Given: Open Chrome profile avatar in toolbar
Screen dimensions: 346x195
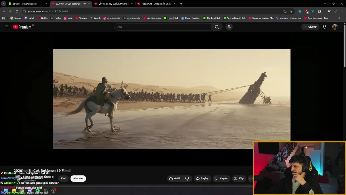Looking at the screenshot, I should [x=336, y=11].
